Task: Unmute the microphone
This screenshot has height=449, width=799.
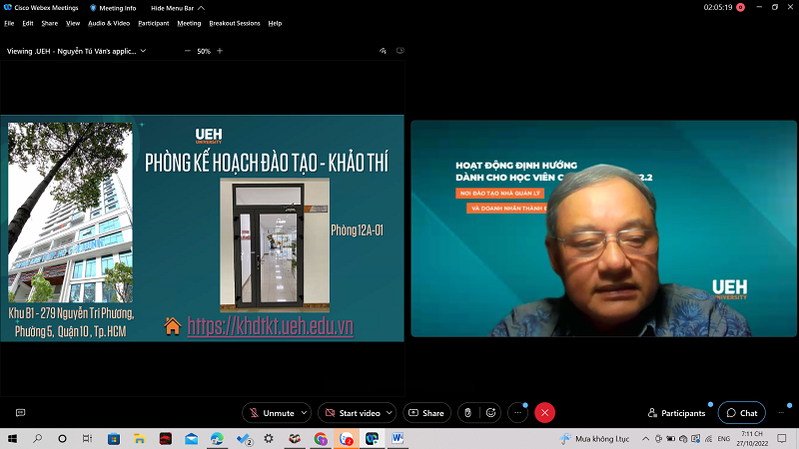Action: (x=271, y=413)
